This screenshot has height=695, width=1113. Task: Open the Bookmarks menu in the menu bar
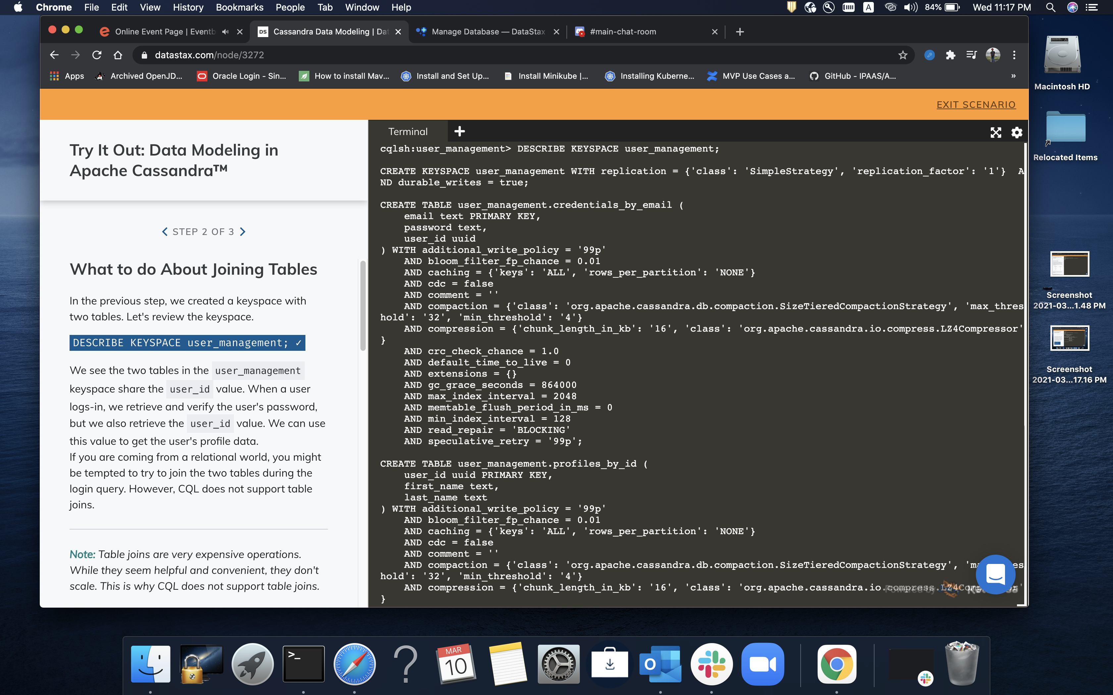click(239, 7)
